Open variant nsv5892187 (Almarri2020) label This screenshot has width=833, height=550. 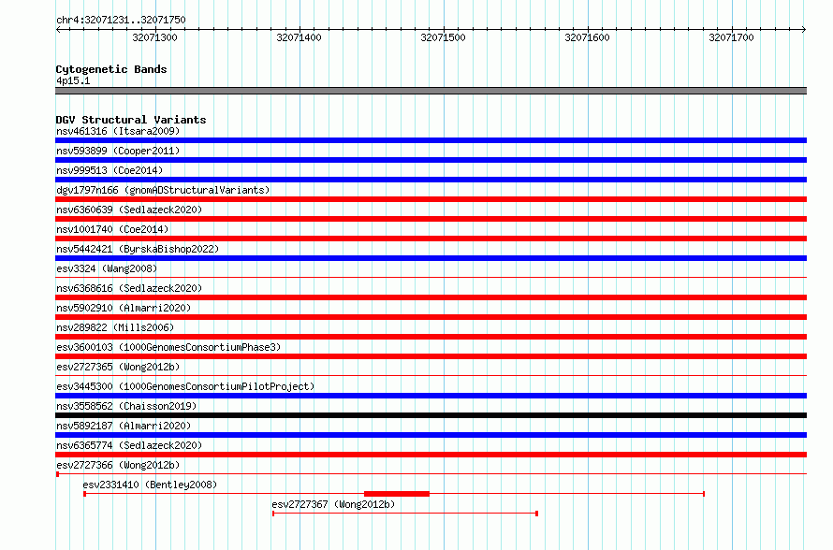pyautogui.click(x=124, y=426)
